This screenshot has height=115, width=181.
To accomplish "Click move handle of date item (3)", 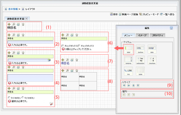I will 9,53.
